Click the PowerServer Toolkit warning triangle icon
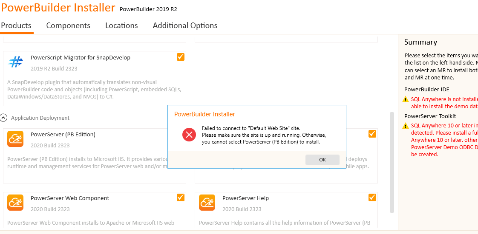The width and height of the screenshot is (478, 234). 406,126
